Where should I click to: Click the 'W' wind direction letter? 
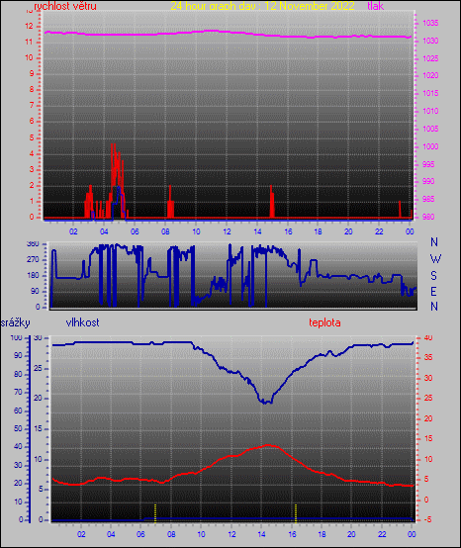(x=435, y=259)
